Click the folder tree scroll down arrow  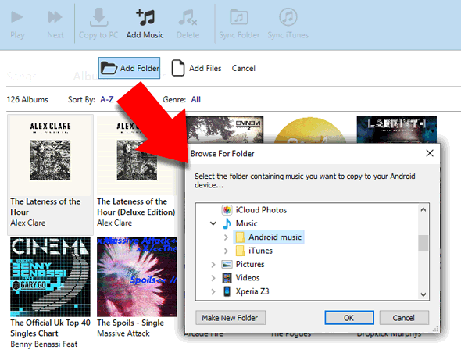pos(423,294)
